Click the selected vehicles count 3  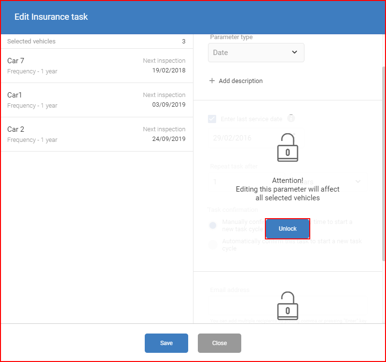coord(184,42)
